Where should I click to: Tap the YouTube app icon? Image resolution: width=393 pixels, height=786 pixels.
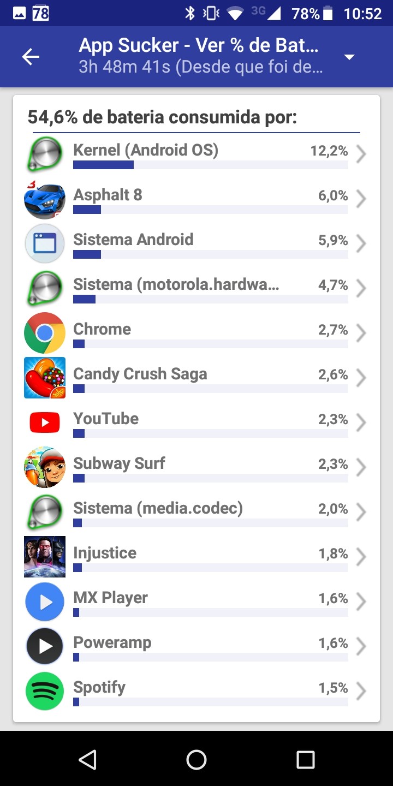click(x=45, y=422)
